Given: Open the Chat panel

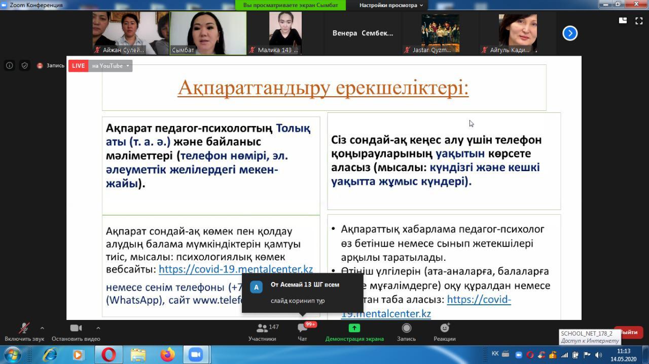Looking at the screenshot, I should pos(303,329).
